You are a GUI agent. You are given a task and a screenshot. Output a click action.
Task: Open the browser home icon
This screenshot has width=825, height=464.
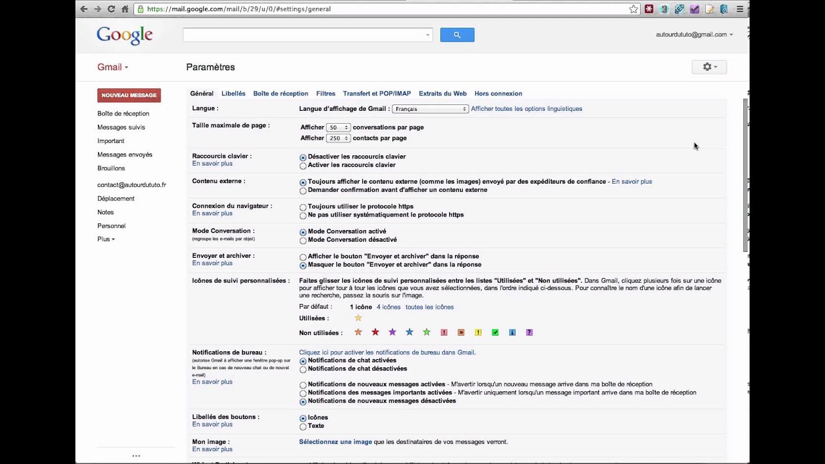click(125, 9)
